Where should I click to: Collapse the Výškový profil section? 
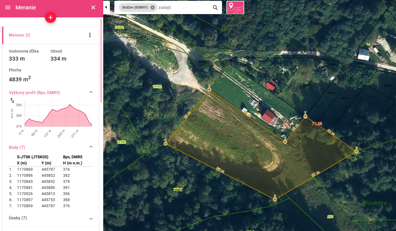click(91, 92)
